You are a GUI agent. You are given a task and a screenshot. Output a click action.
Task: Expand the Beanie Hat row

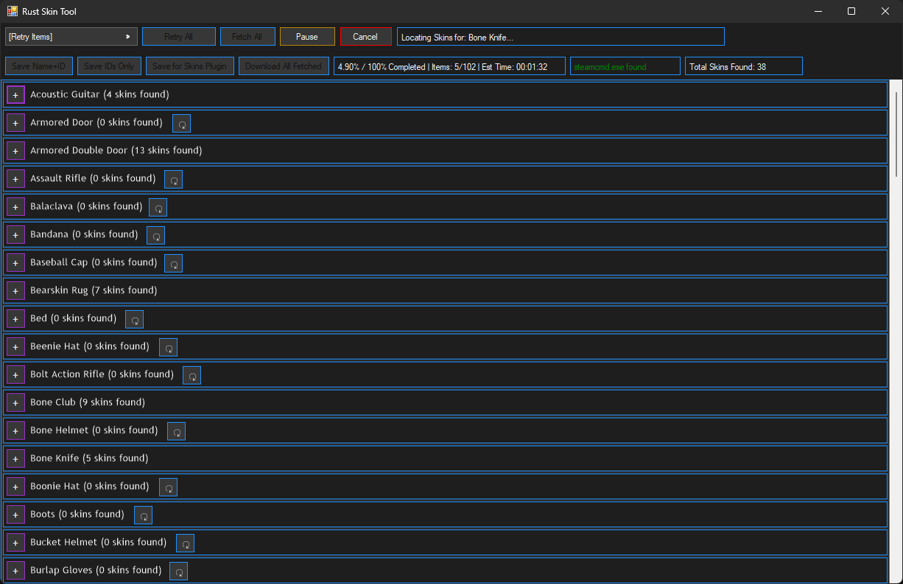pos(15,347)
